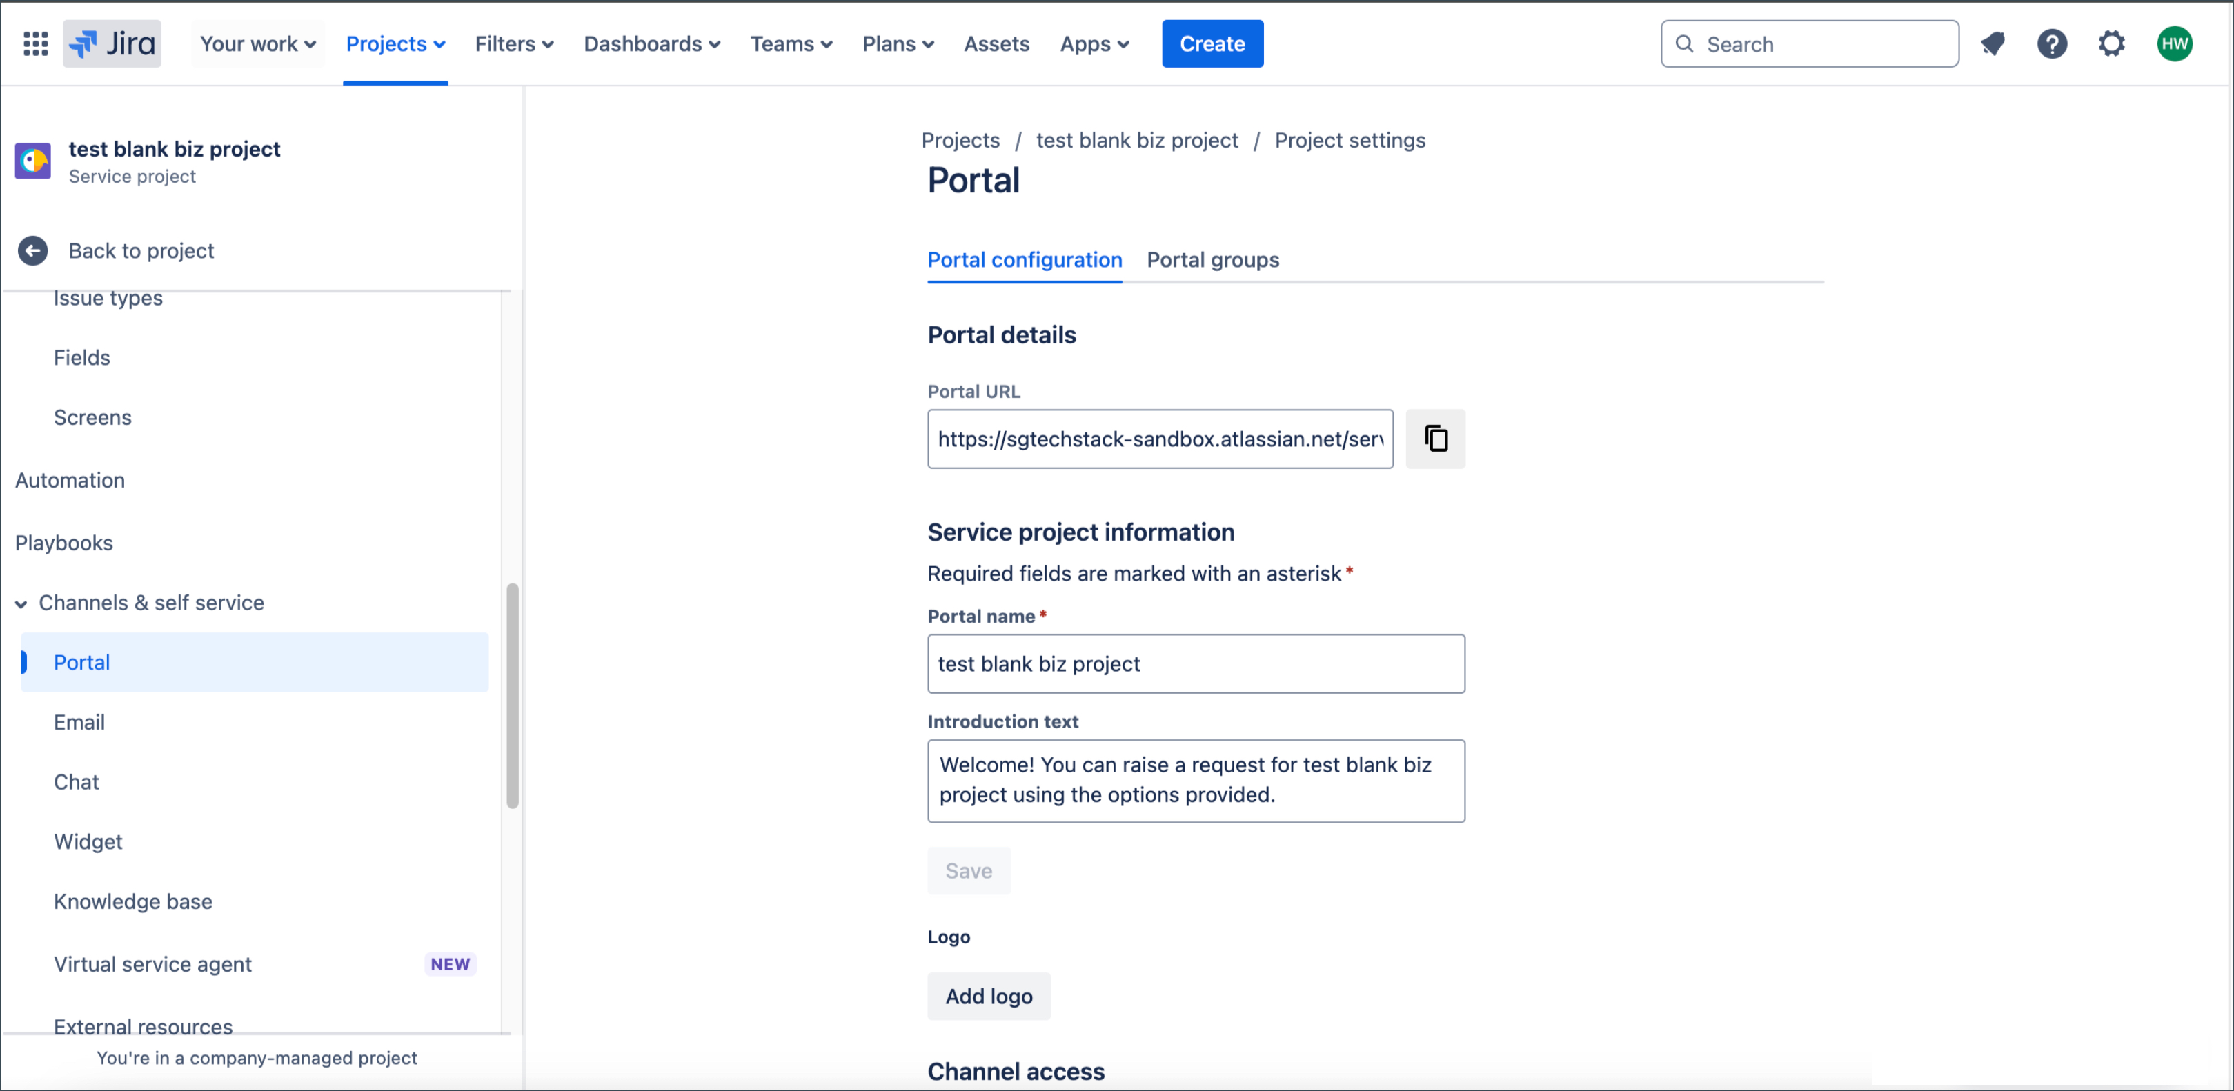Expand the Projects dropdown menu
This screenshot has height=1091, width=2234.
click(395, 43)
